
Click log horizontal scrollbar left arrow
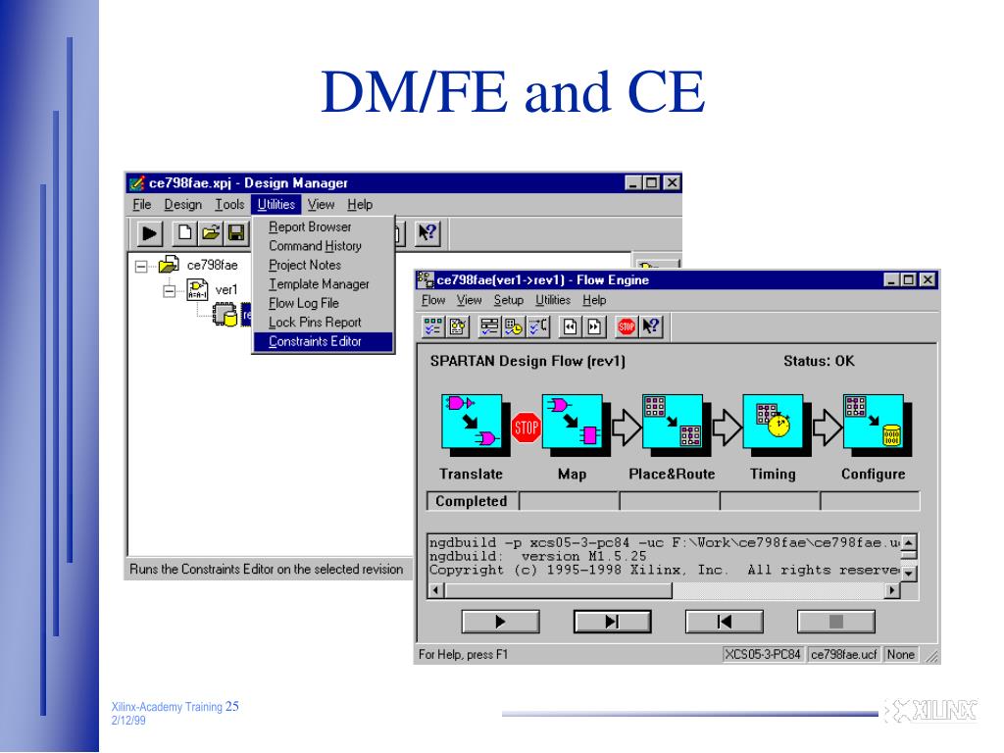(x=436, y=590)
